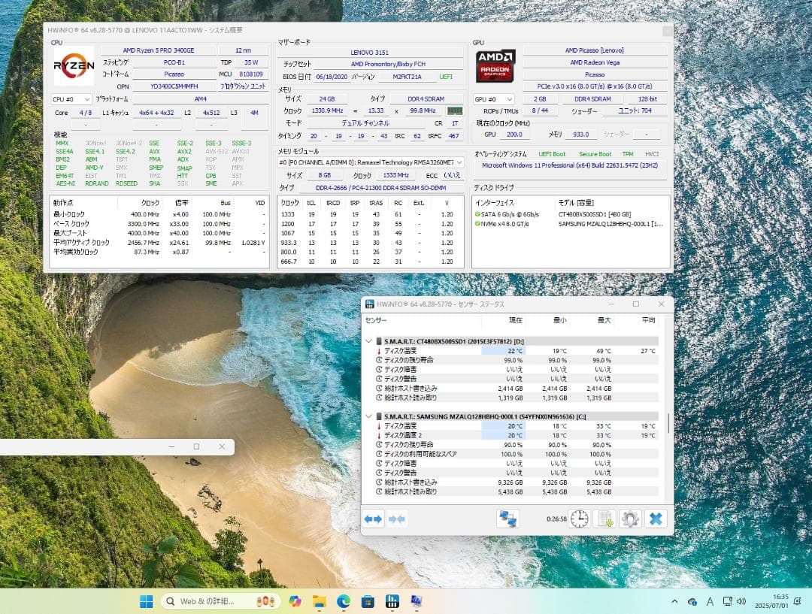
Task: Click the logging report icon in sensor window
Action: pyautogui.click(x=604, y=519)
